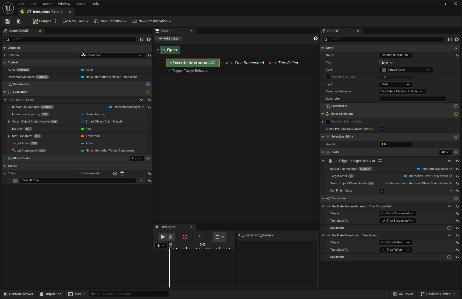Delete Colors set elements with trash icon
The width and height of the screenshot is (462, 299).
point(122,174)
